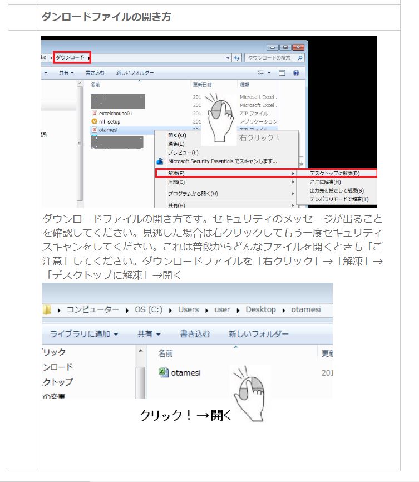Click the Desktop breadcrumb segment
419x482 pixels.
(260, 309)
